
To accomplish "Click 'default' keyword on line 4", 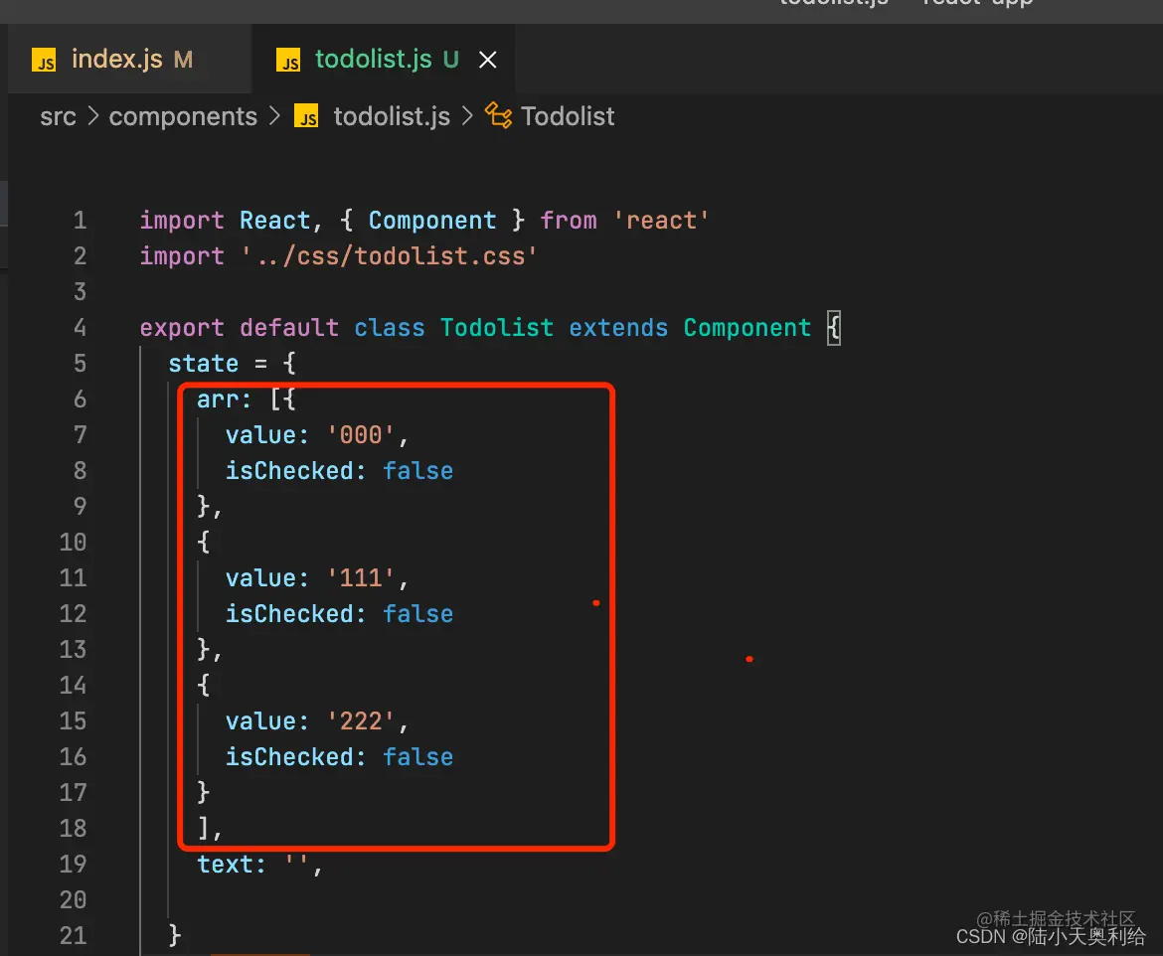I will pos(288,327).
